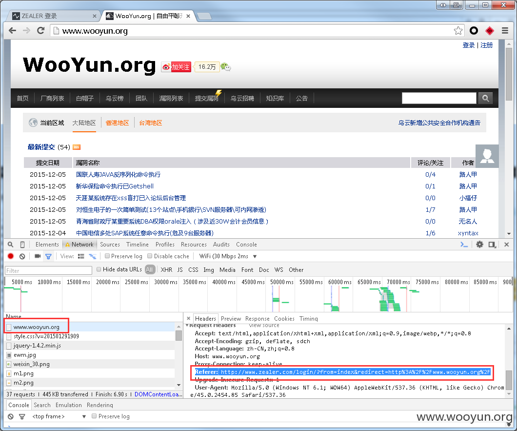The image size is (517, 431).
Task: Click the red diamond extension icon
Action: 490,31
